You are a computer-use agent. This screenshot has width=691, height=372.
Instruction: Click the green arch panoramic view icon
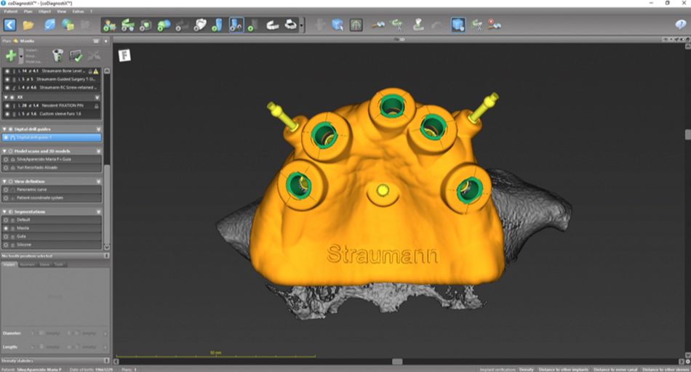pos(356,25)
